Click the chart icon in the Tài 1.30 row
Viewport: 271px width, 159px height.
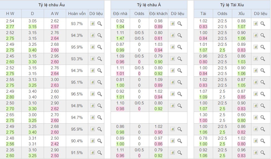click(256, 118)
